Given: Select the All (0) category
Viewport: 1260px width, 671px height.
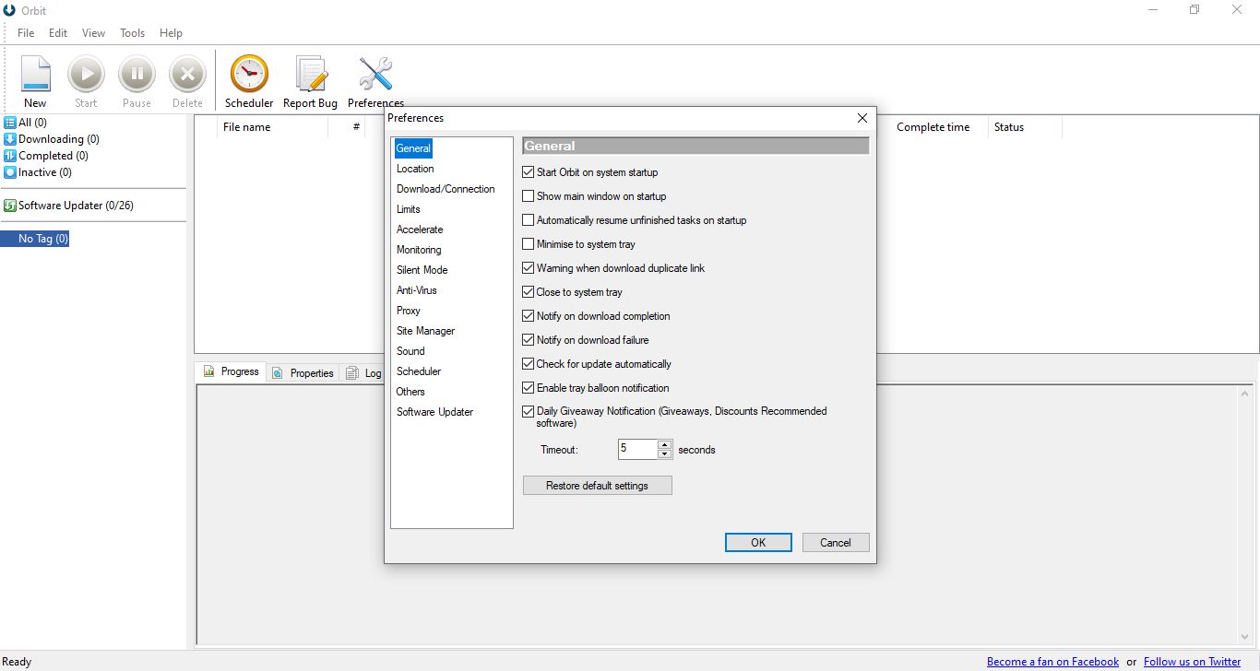Looking at the screenshot, I should (x=26, y=123).
